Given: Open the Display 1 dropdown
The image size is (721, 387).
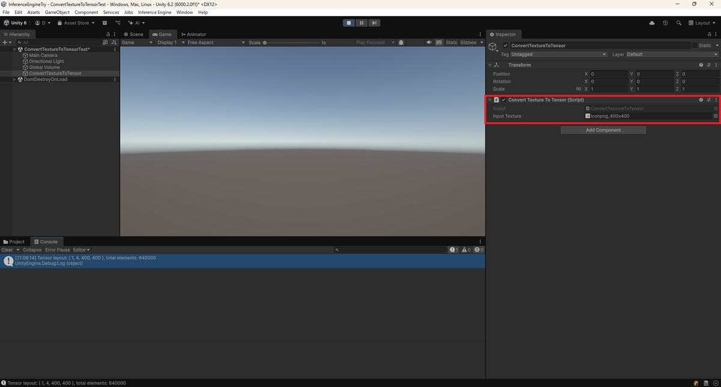Looking at the screenshot, I should click(171, 43).
